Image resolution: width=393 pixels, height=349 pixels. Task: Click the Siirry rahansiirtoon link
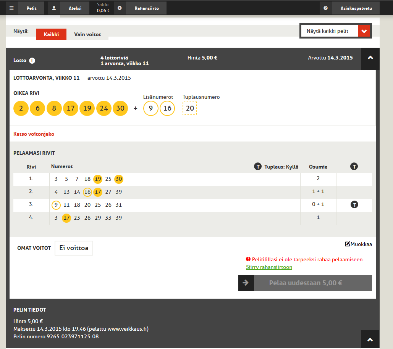click(269, 267)
